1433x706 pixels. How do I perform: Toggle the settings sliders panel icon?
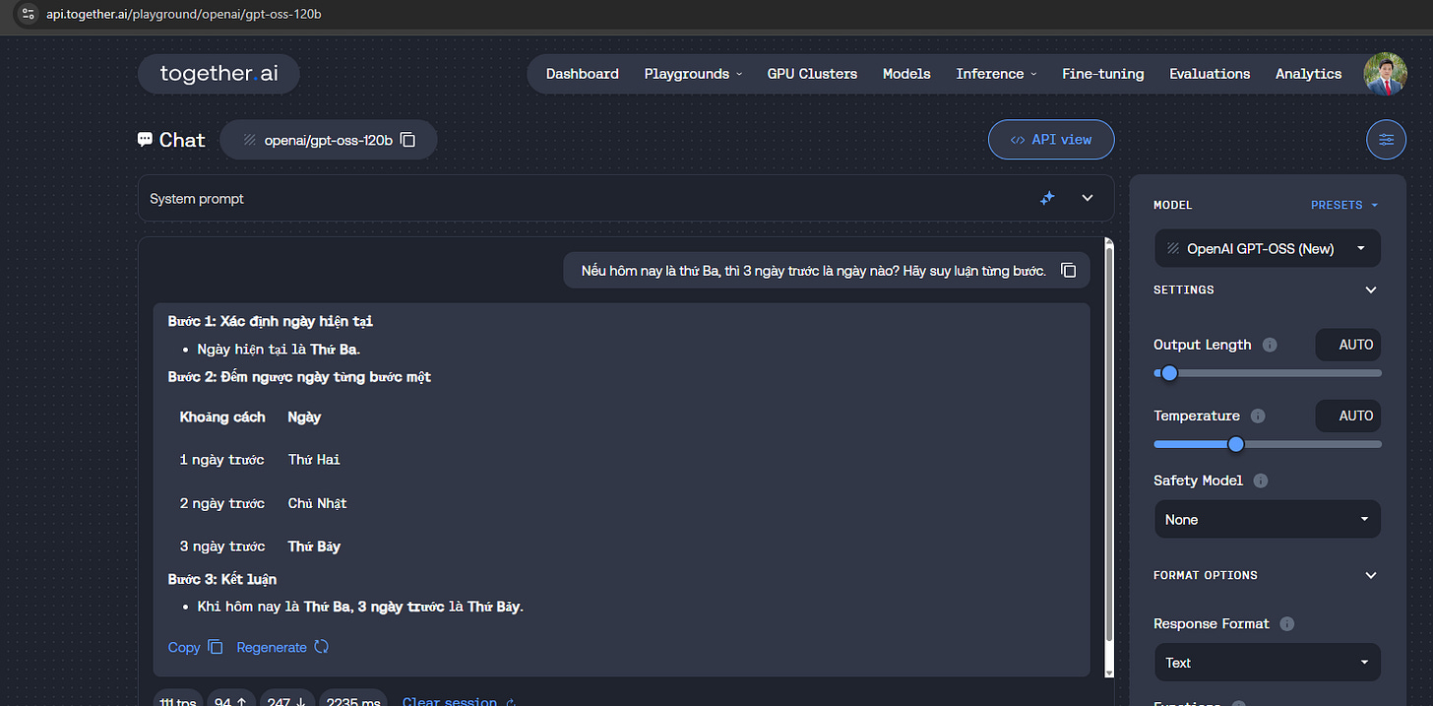1386,140
